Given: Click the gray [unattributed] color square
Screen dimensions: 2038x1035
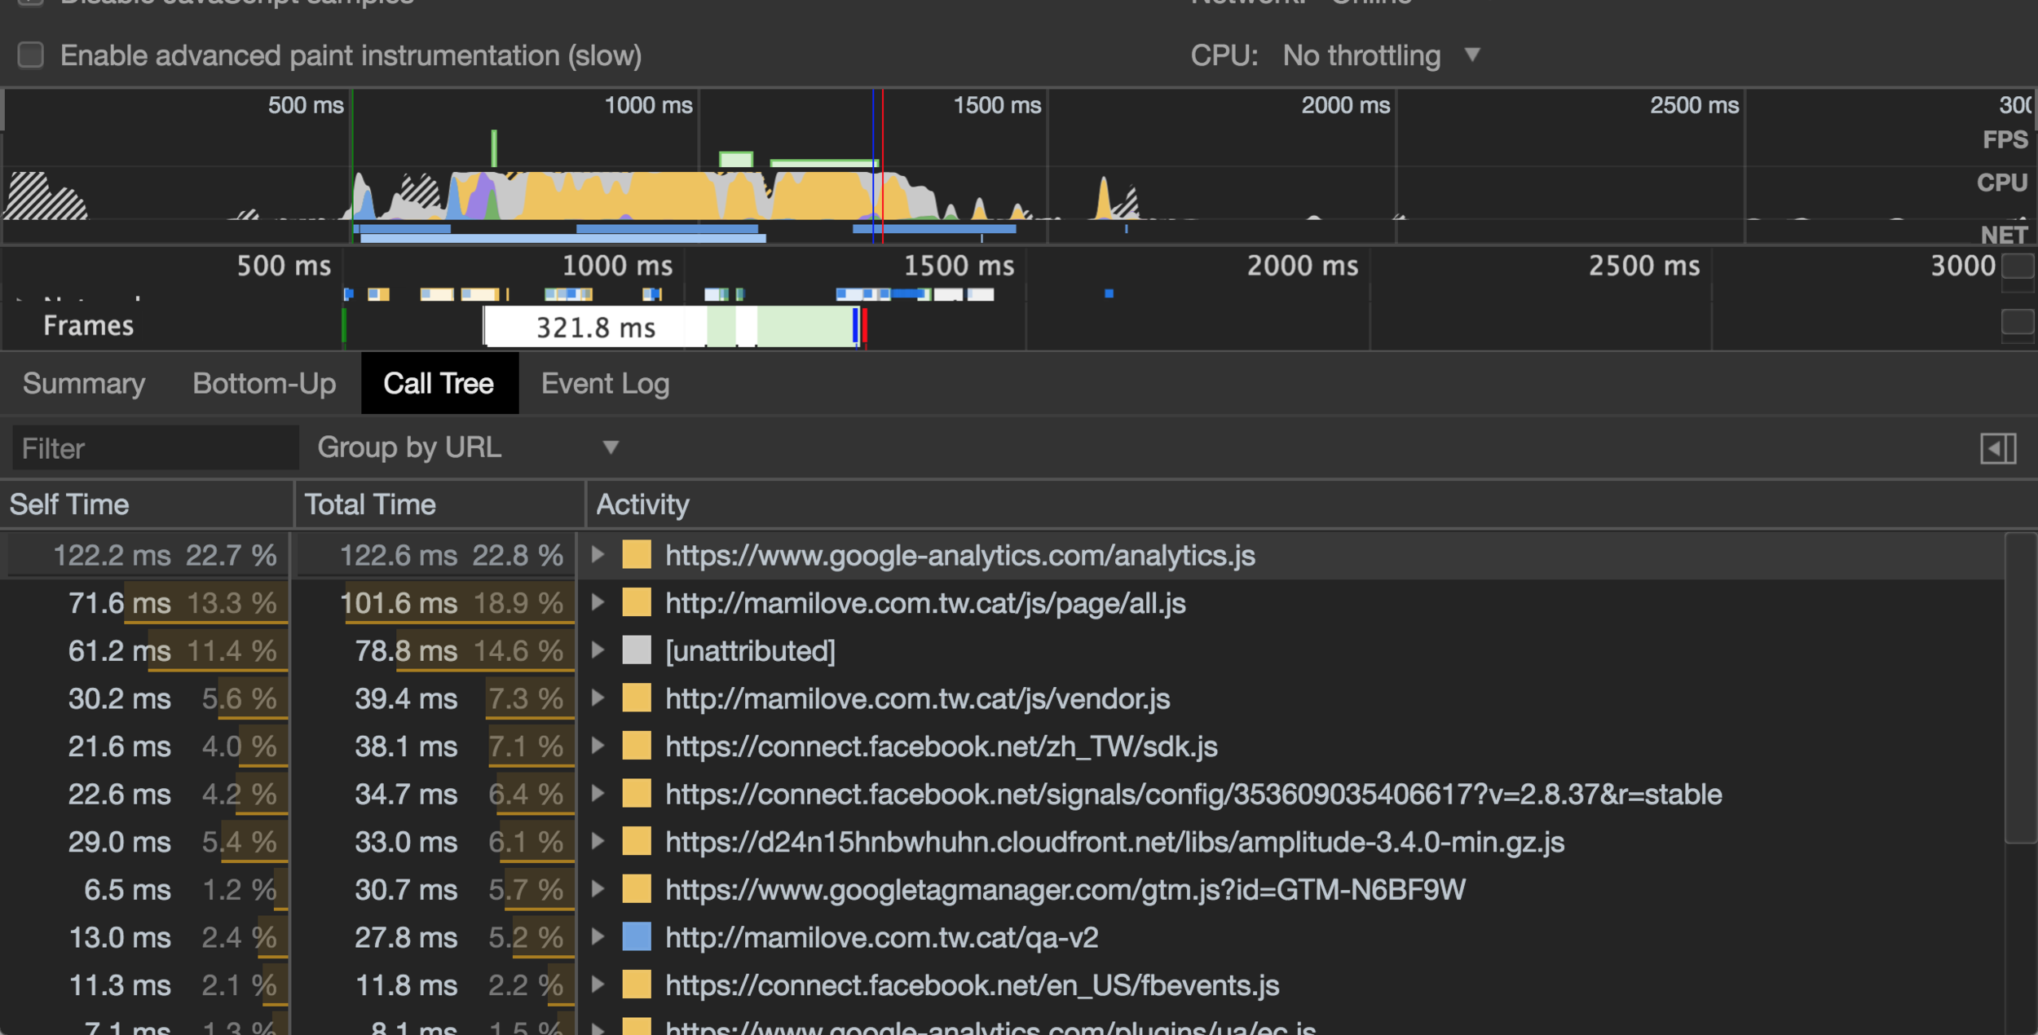Looking at the screenshot, I should pos(637,650).
